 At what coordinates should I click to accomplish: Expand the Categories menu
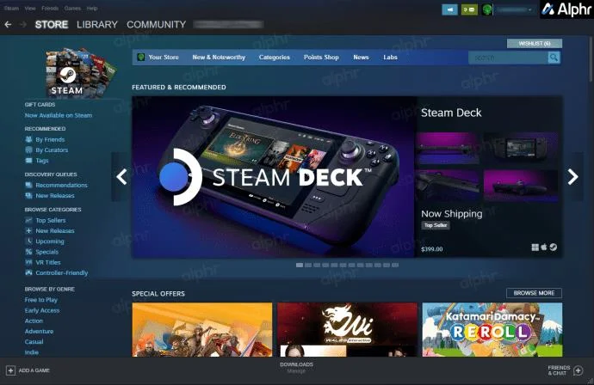point(275,57)
